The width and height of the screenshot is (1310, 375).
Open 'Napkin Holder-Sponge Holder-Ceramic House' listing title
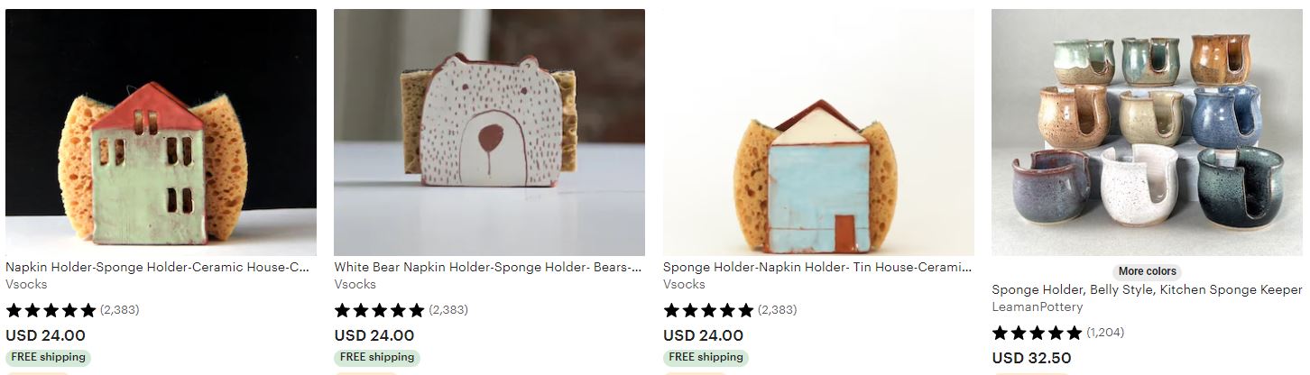158,268
